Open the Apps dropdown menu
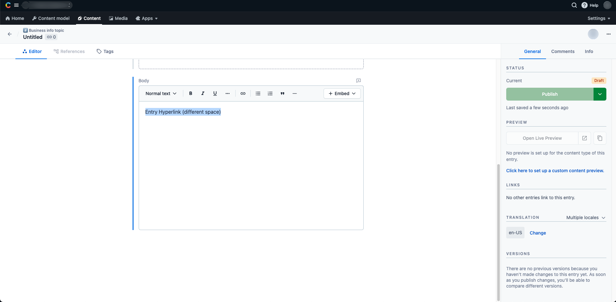 [147, 18]
